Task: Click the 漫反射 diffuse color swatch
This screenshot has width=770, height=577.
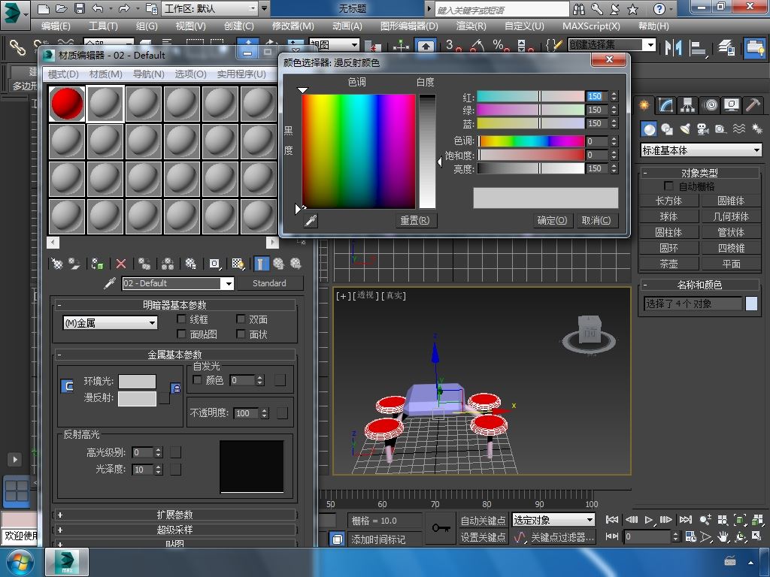Action: (x=137, y=398)
